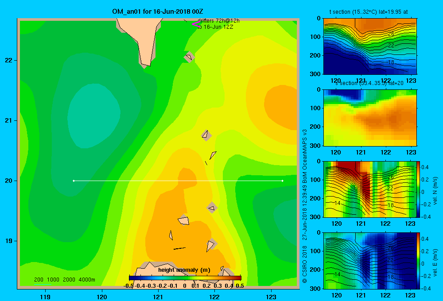Open the eastward velocity section plot
Image resolution: width=443 pixels, height=301 pixels.
370,261
